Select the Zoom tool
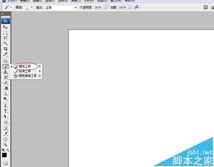This screenshot has height=167, width=214. pyautogui.click(x=6, y=145)
